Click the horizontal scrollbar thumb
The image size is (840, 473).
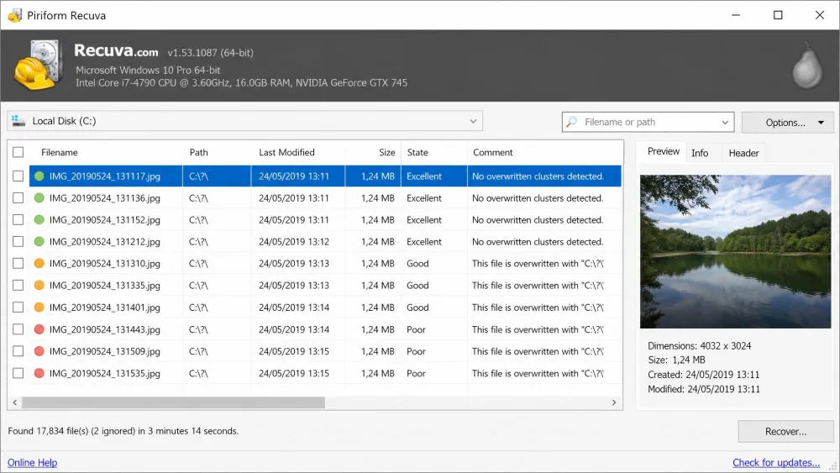click(x=173, y=402)
